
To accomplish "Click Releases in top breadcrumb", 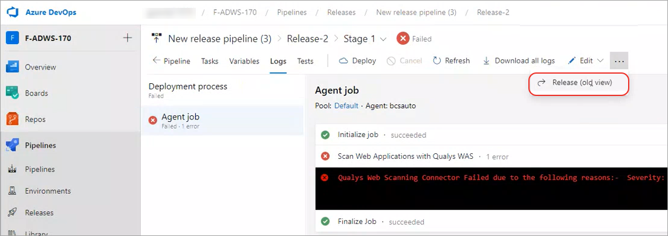I will point(341,12).
